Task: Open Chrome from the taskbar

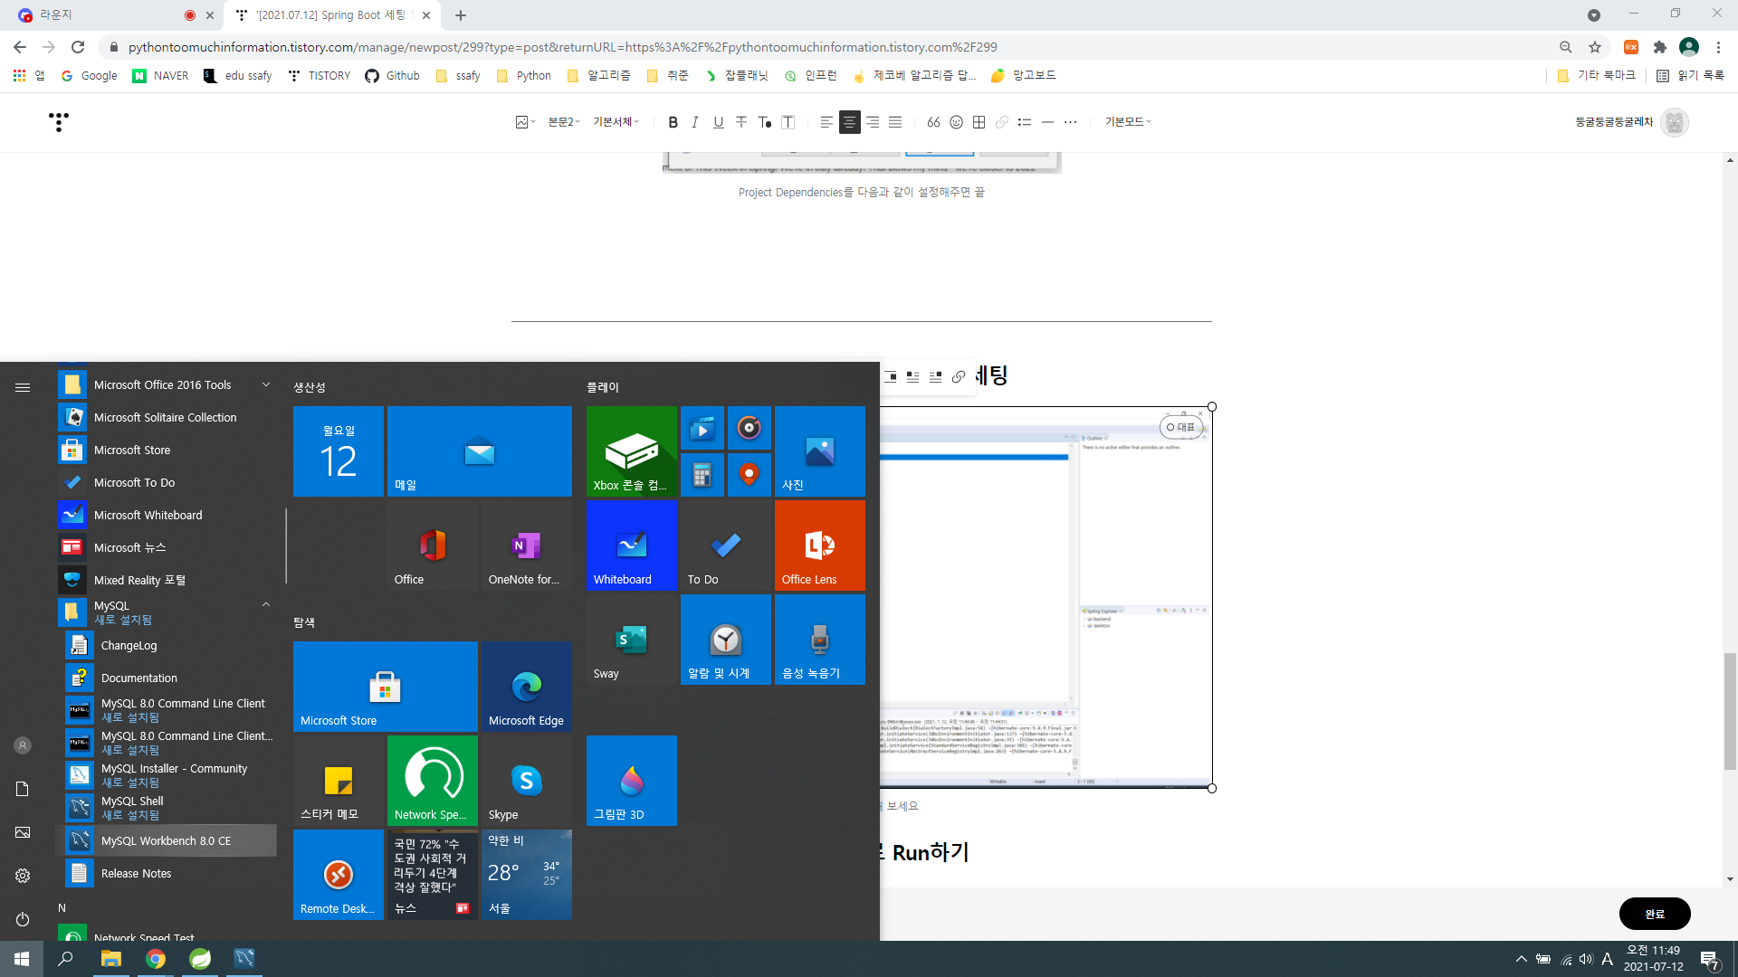Action: (156, 959)
